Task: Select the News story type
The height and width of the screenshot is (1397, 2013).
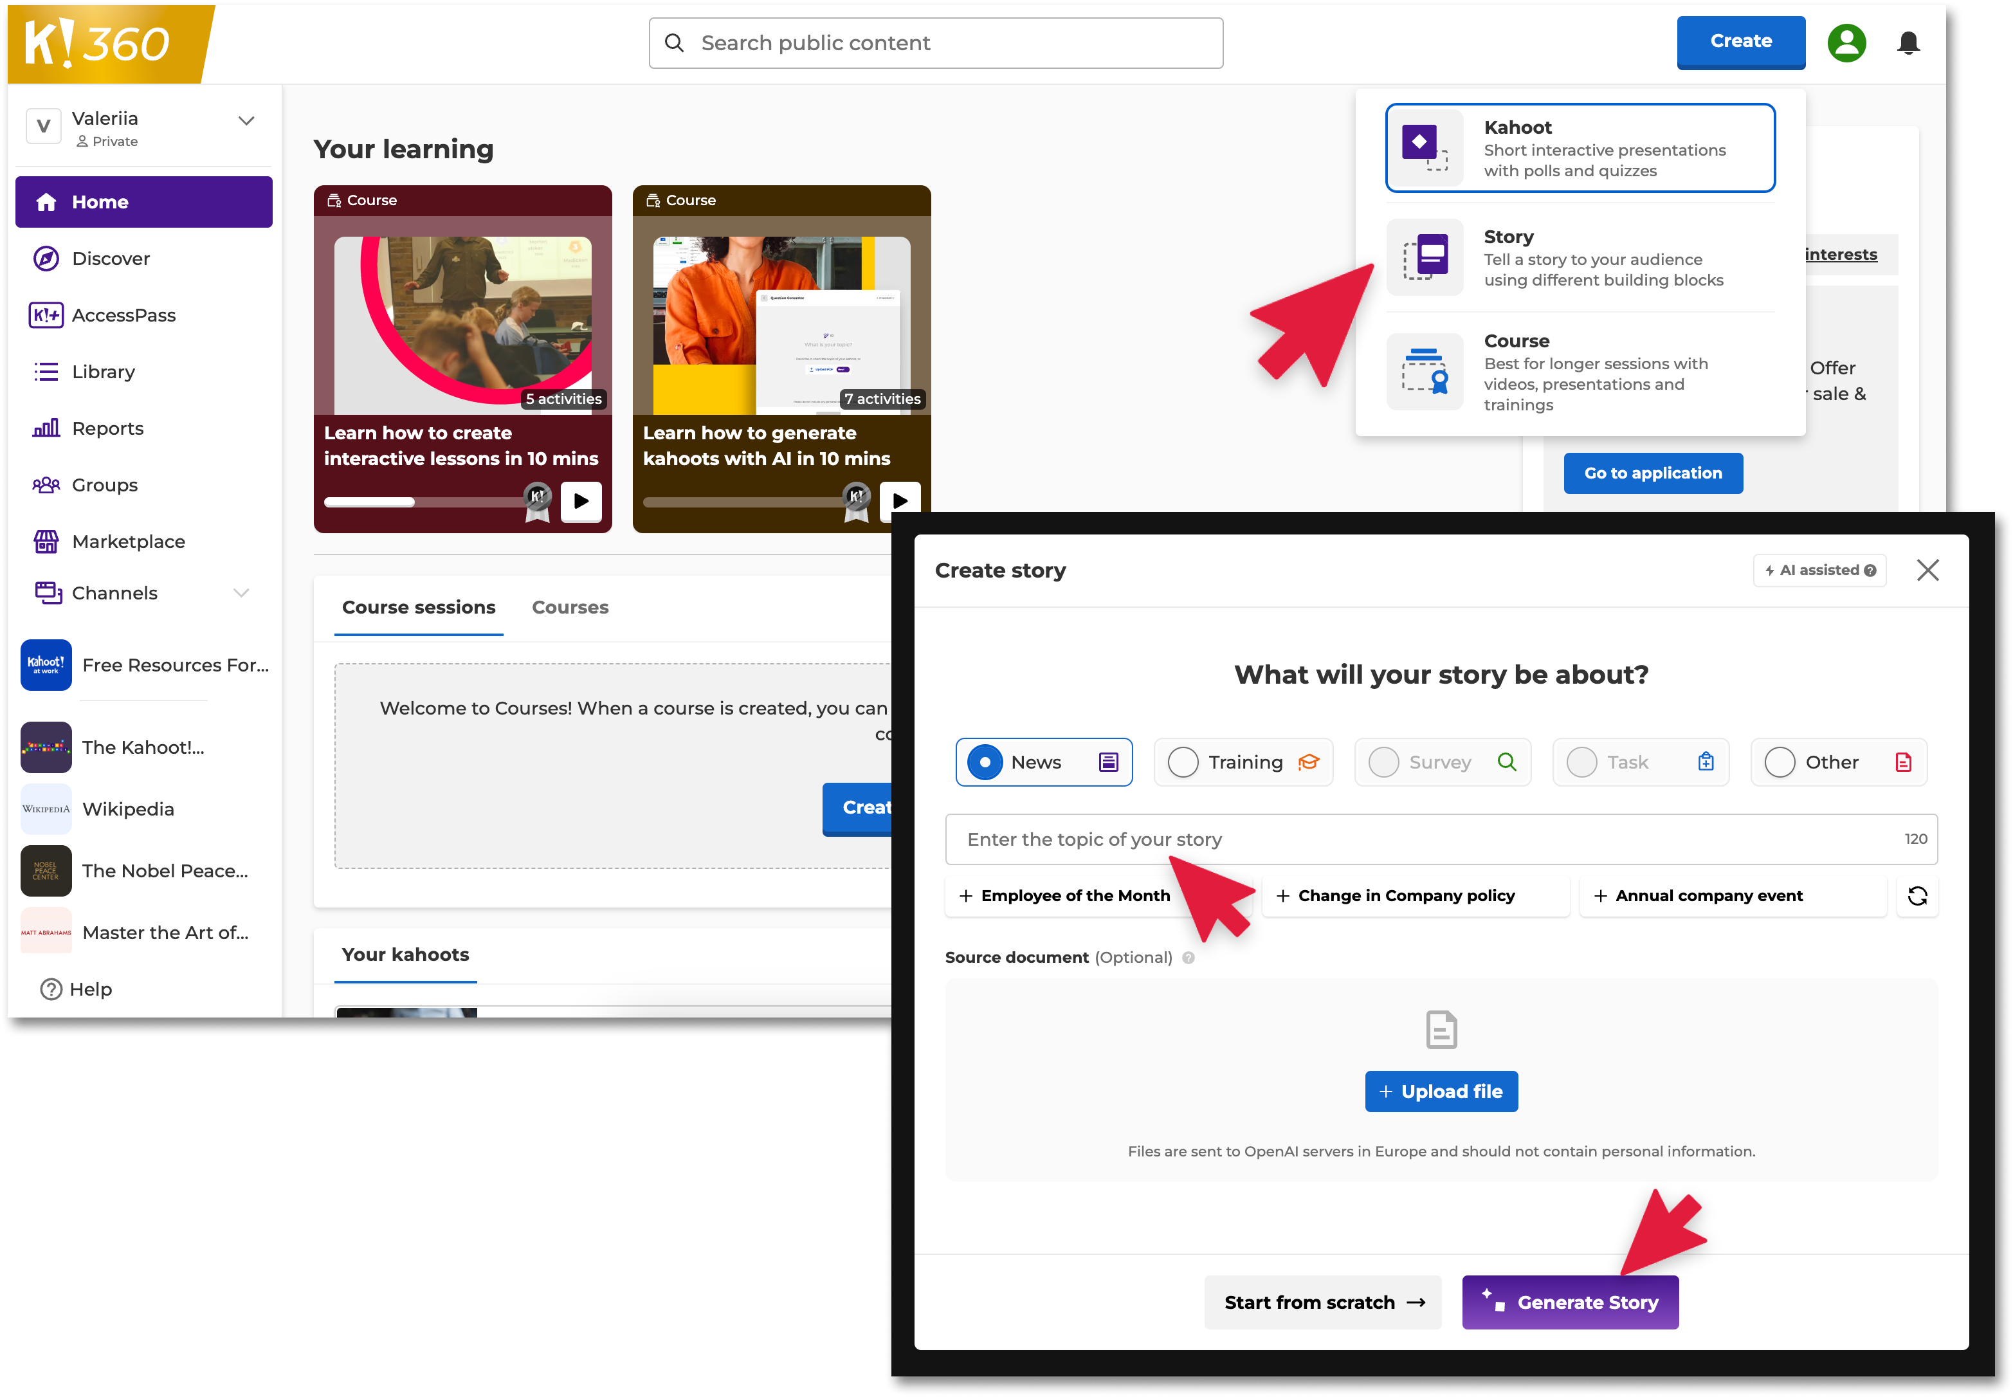Action: (1043, 762)
